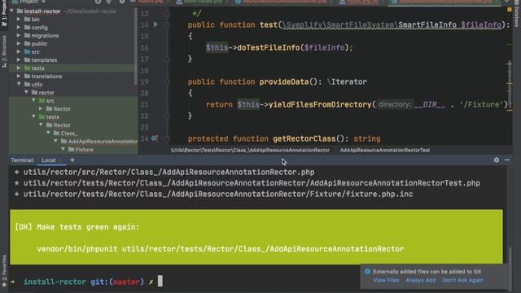
Task: Collapse the install-rector root folder
Action: (x=12, y=11)
